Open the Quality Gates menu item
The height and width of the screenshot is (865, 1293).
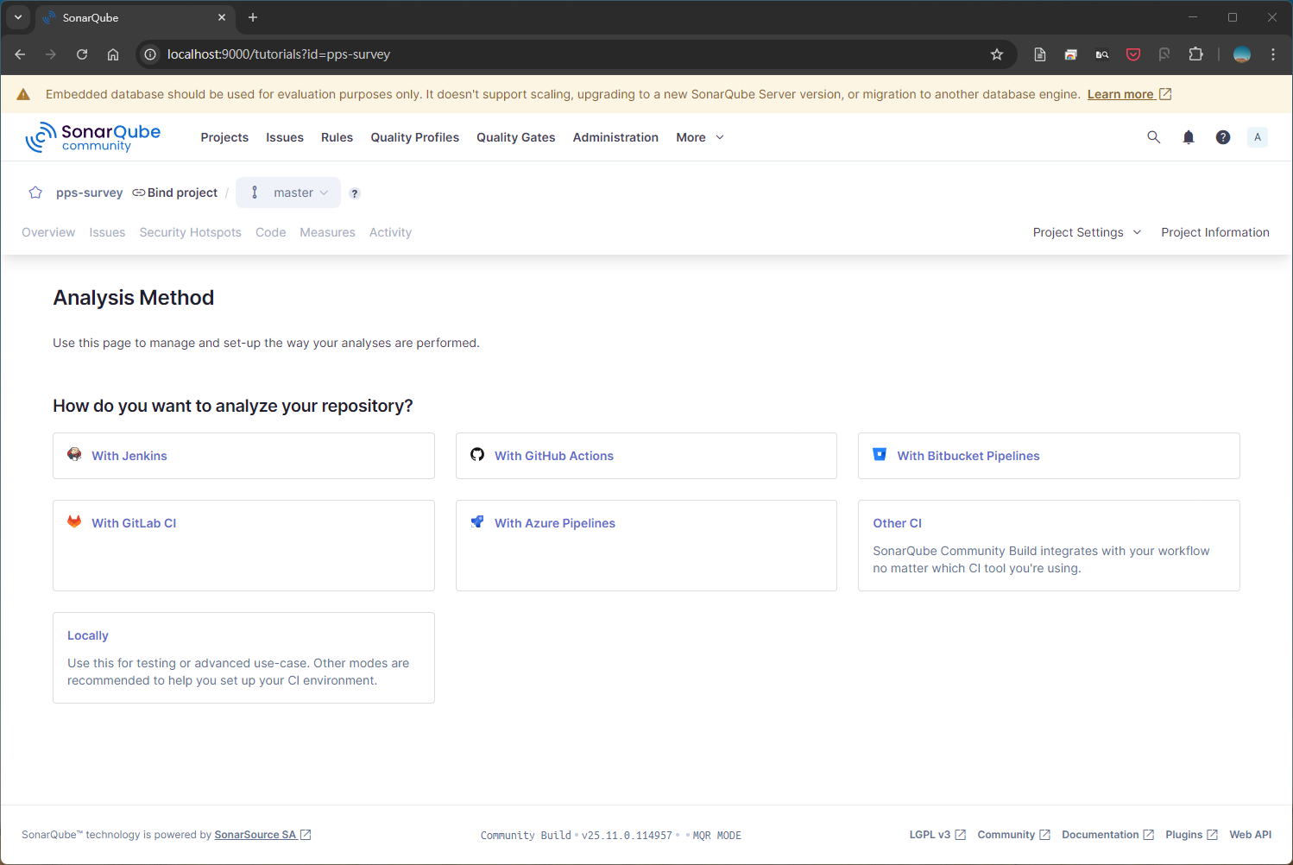pos(515,137)
